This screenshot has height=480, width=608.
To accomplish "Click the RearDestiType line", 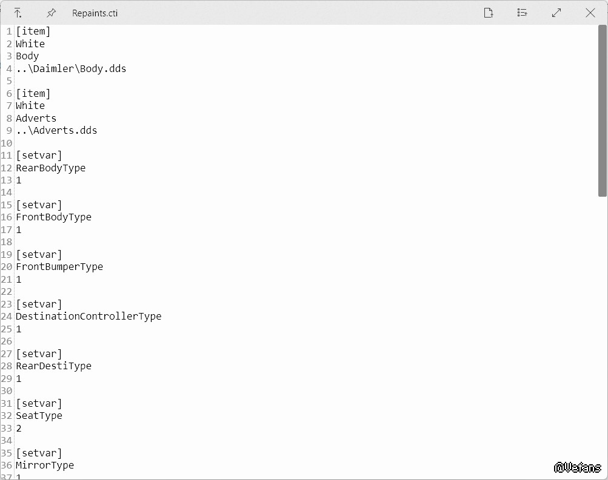I will 53,366.
